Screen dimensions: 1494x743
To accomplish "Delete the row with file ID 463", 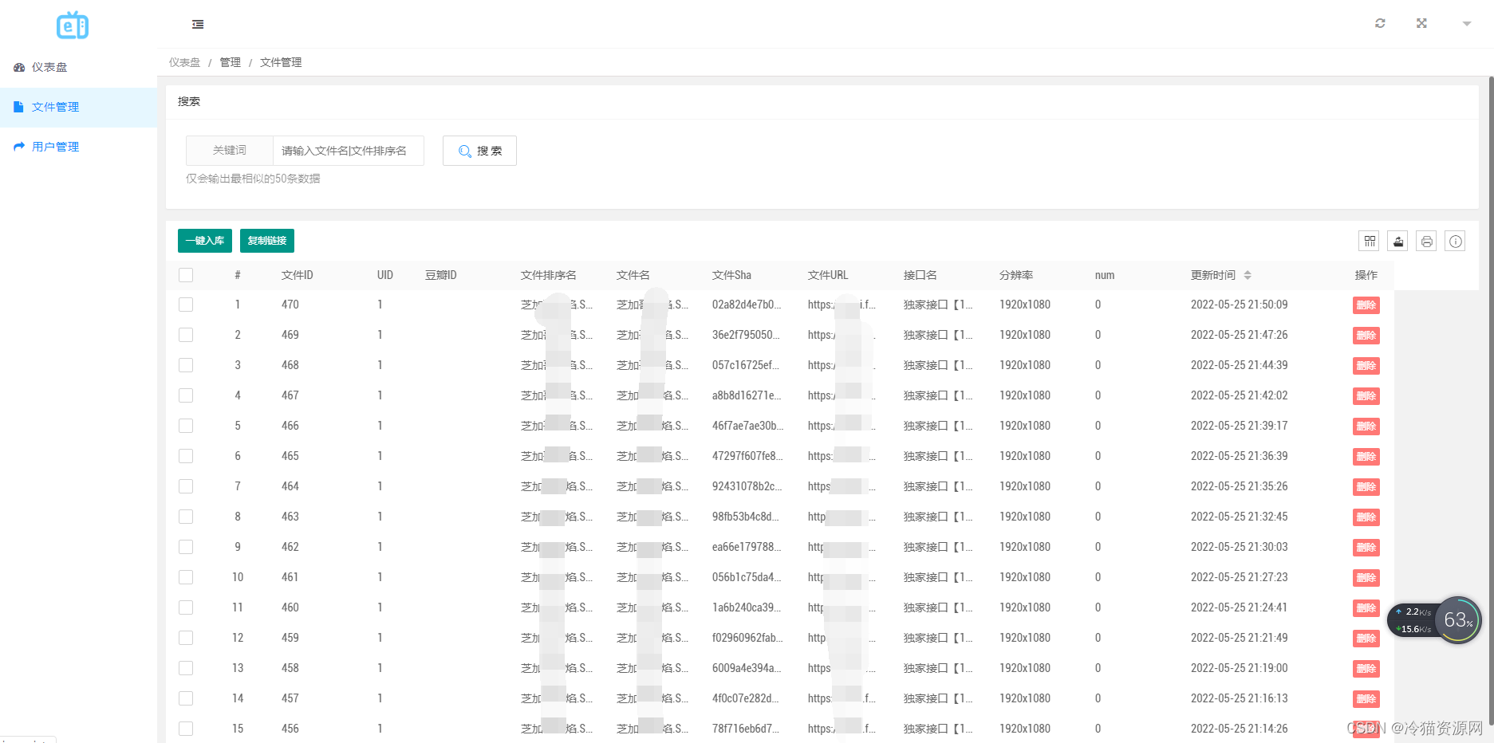I will click(x=1366, y=517).
